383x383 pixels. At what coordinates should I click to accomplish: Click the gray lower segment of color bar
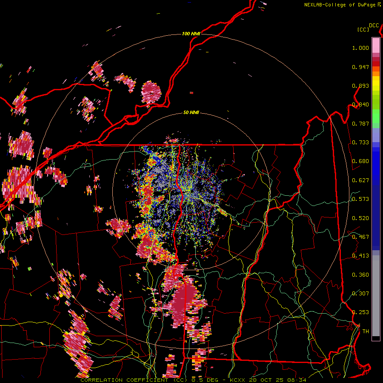376,296
